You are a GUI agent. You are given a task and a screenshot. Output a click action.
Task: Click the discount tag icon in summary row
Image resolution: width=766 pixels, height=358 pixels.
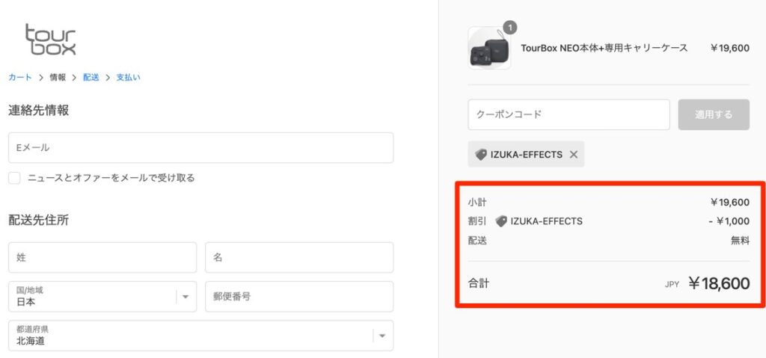[501, 221]
